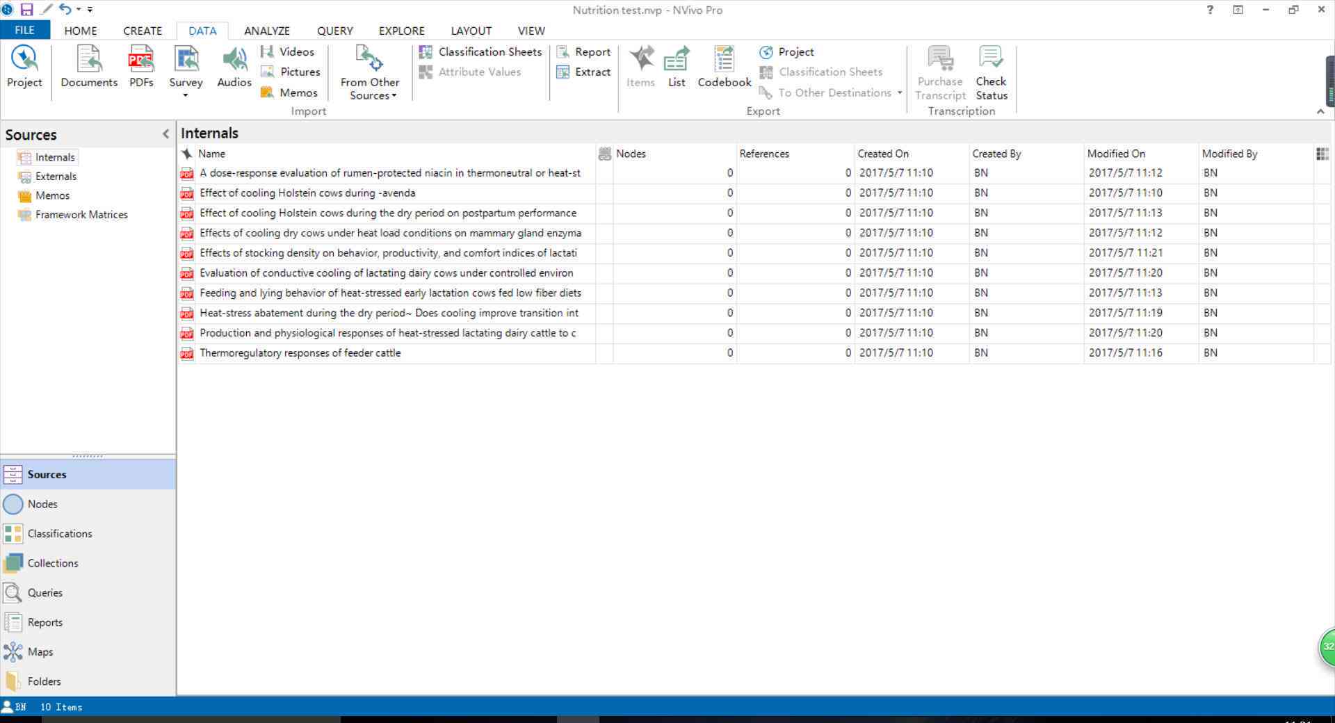Viewport: 1335px width, 723px height.
Task: Select 'A dose-response evaluation of rumen-protected niacin' row
Action: tap(754, 173)
